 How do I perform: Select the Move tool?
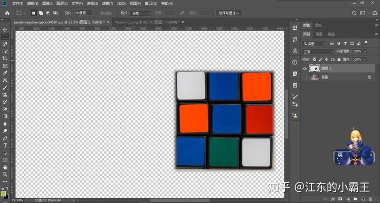5,30
